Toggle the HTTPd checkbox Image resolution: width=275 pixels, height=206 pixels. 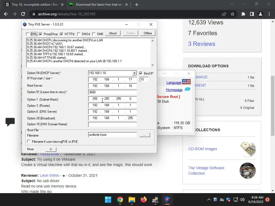61,34
